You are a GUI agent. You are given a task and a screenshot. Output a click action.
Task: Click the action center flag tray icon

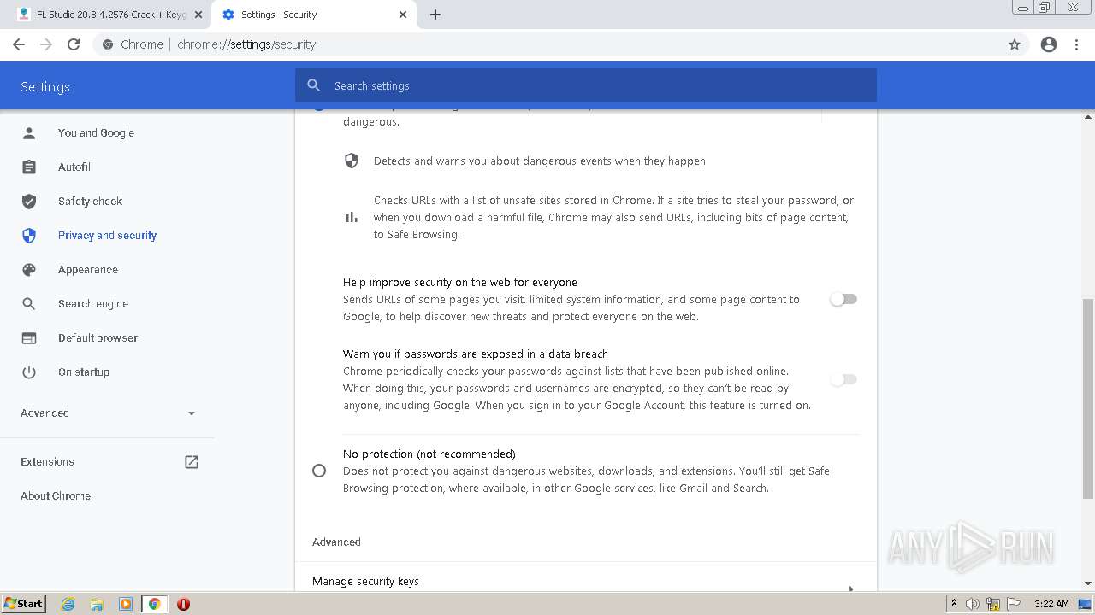coord(1014,604)
